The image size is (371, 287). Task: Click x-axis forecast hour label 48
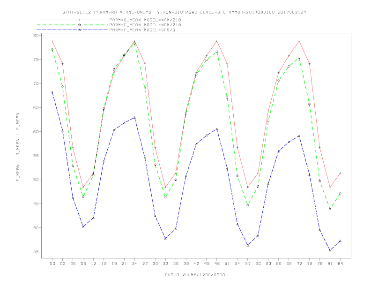217,264
